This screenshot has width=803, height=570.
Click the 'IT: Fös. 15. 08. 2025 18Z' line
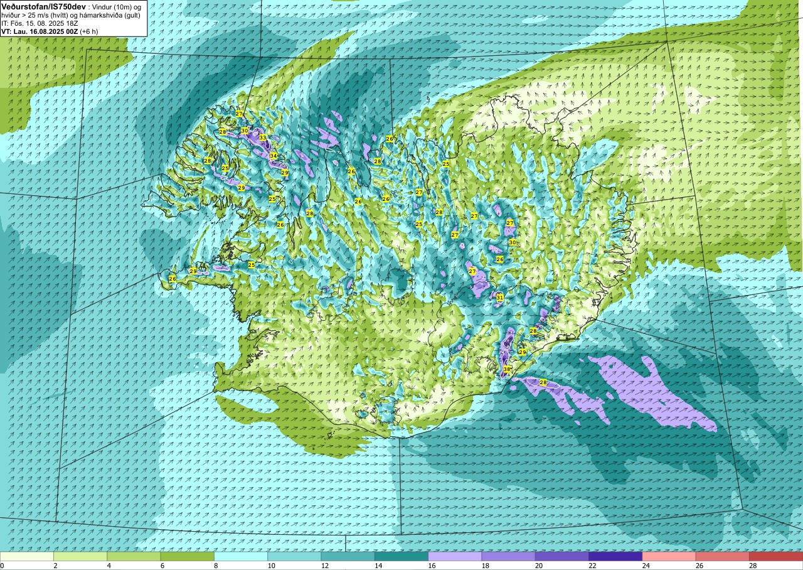pyautogui.click(x=40, y=23)
